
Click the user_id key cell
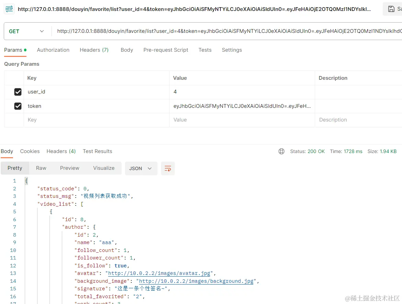tap(96, 92)
